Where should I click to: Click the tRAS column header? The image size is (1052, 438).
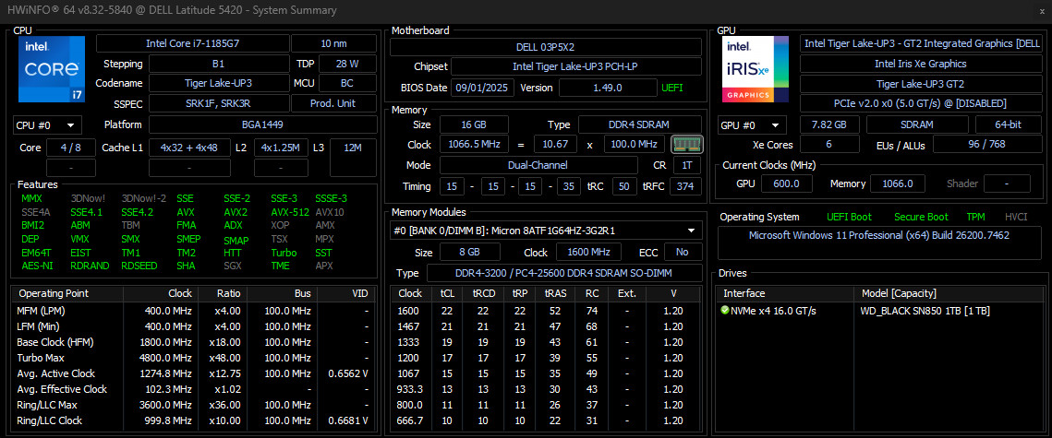click(x=555, y=293)
